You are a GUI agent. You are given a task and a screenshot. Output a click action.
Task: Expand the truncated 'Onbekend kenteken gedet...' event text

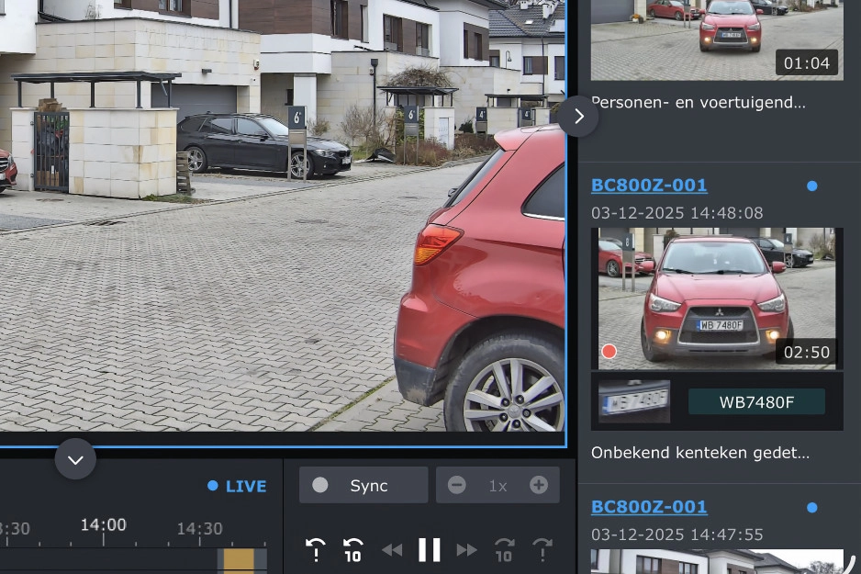[x=699, y=452]
